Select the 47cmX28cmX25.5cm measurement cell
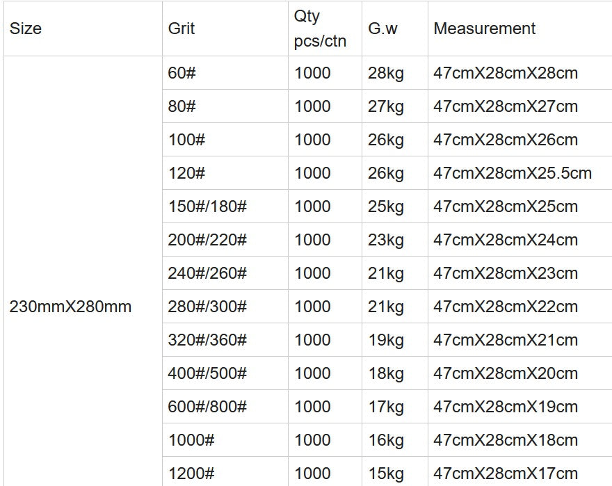The image size is (612, 486). (x=513, y=173)
